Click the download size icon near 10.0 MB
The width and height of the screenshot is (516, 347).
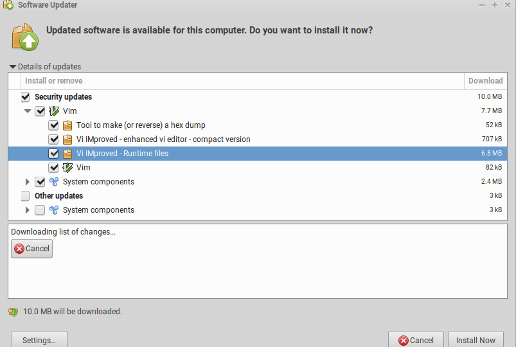(13, 312)
